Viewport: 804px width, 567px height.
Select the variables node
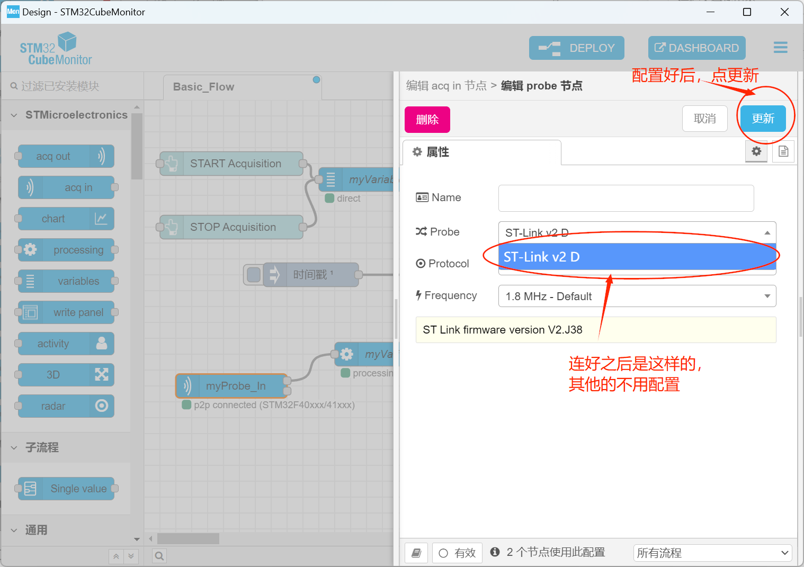coord(66,281)
